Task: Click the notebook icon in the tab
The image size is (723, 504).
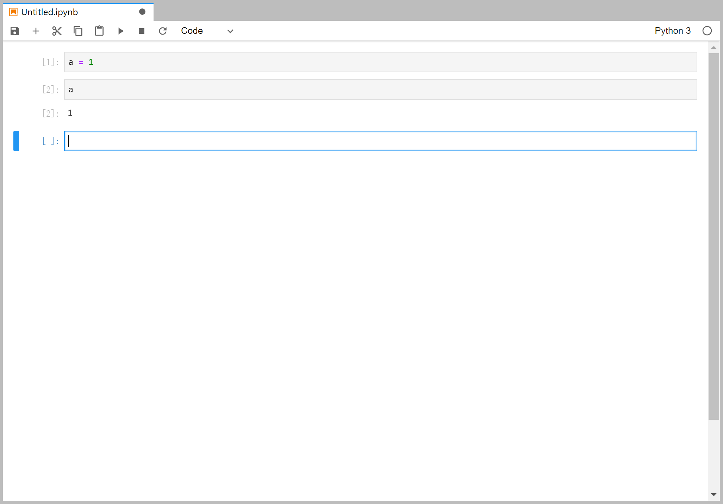Action: click(13, 12)
